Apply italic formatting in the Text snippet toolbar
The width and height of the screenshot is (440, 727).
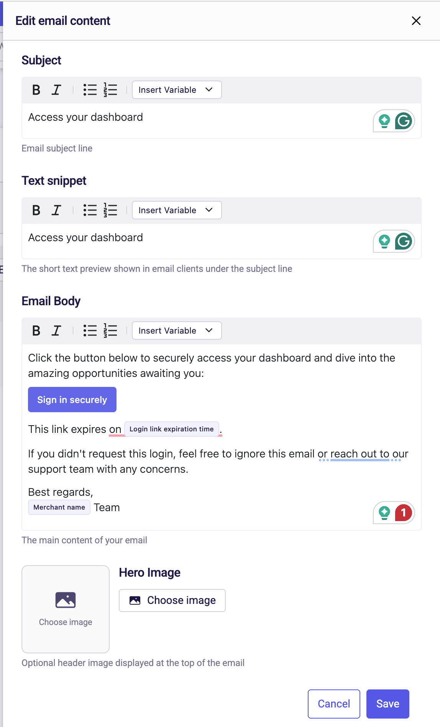click(56, 210)
